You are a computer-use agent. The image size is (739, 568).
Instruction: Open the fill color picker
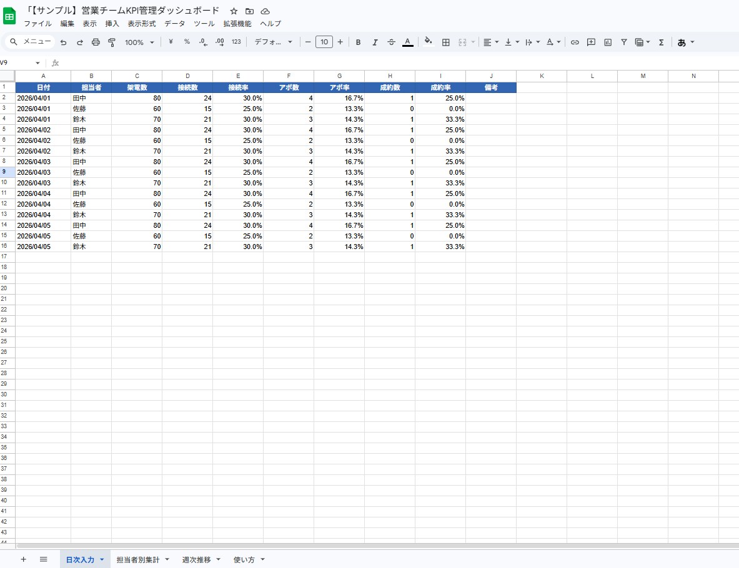pyautogui.click(x=428, y=42)
